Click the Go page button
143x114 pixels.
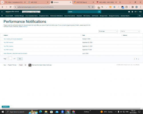click(20, 59)
